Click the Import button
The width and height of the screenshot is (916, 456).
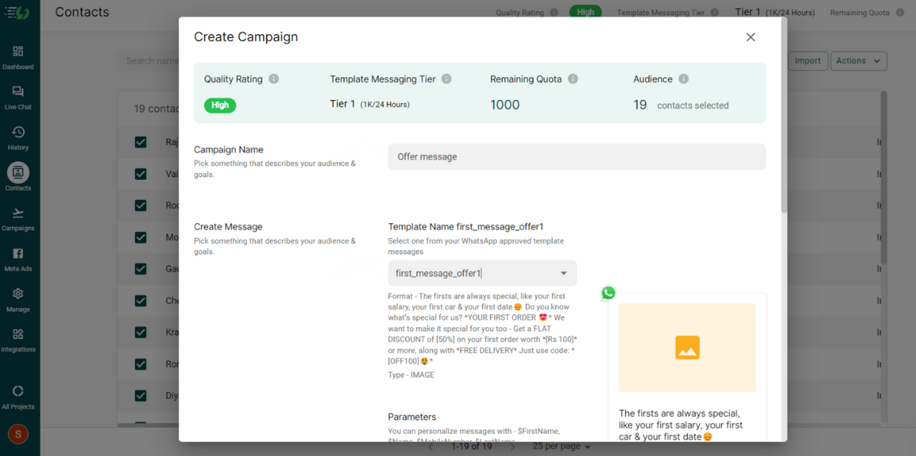(x=808, y=60)
